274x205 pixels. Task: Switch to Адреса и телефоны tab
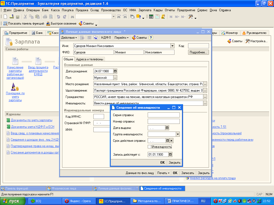(x=90, y=59)
